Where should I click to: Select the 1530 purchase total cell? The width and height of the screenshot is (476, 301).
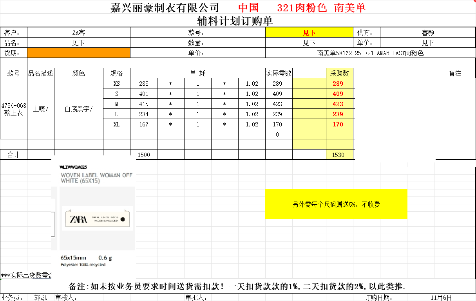click(338, 155)
